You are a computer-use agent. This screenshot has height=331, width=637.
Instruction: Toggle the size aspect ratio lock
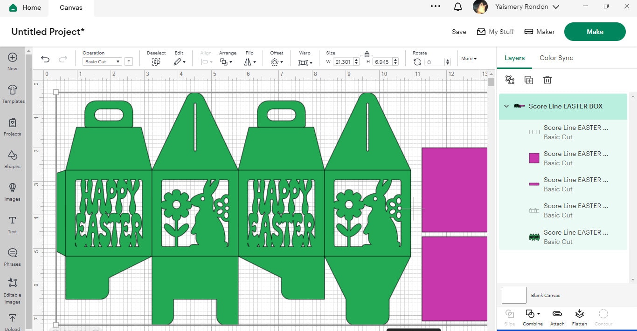367,54
